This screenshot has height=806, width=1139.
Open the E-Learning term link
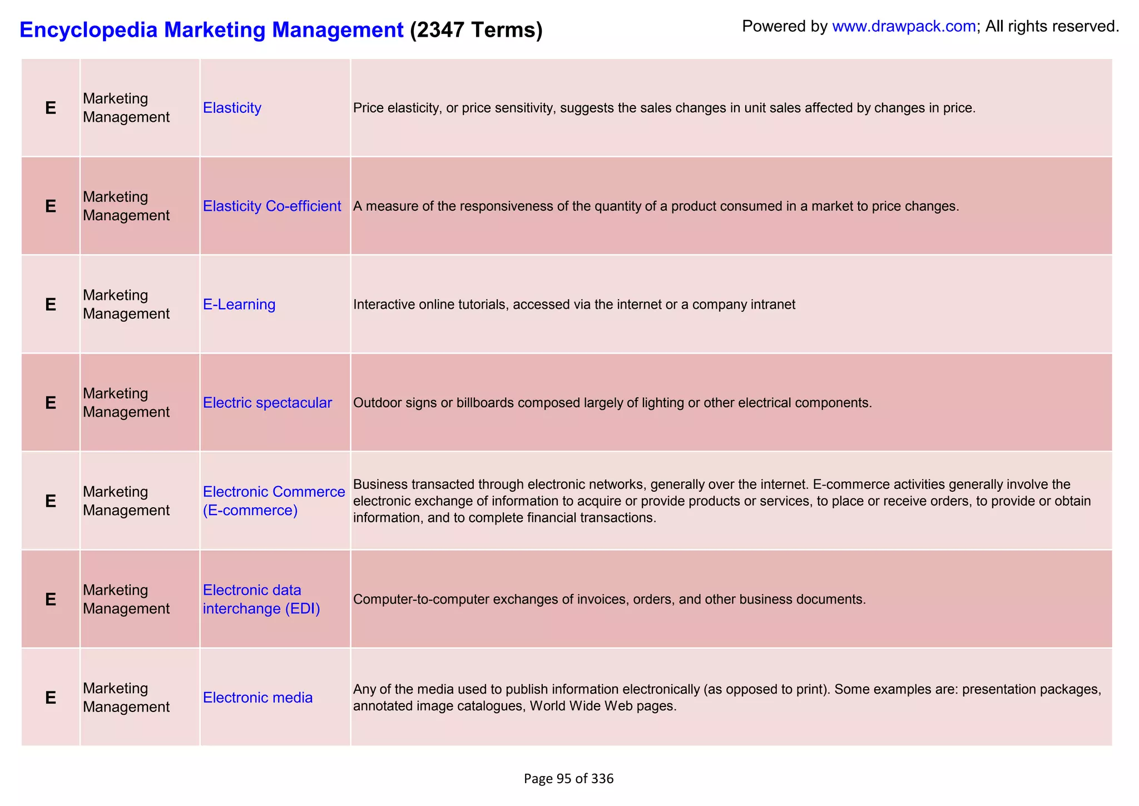[x=239, y=305]
